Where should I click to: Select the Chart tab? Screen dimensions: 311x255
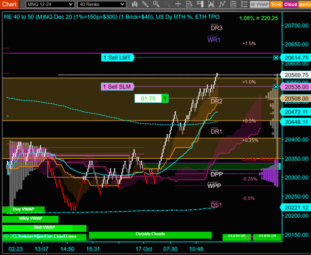coord(9,4)
